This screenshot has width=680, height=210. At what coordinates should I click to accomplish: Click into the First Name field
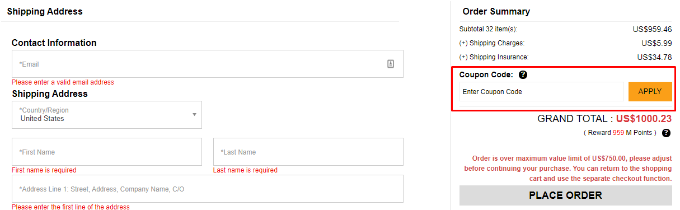point(106,152)
